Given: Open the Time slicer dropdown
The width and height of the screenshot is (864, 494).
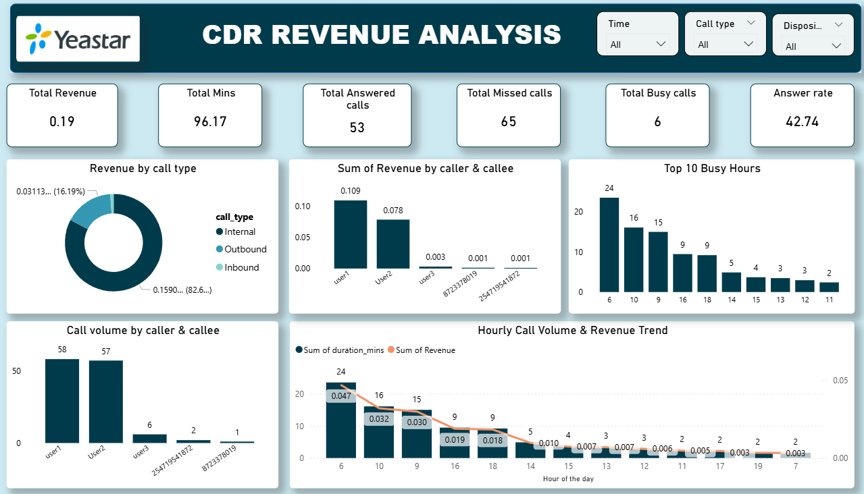Looking at the screenshot, I should (661, 45).
